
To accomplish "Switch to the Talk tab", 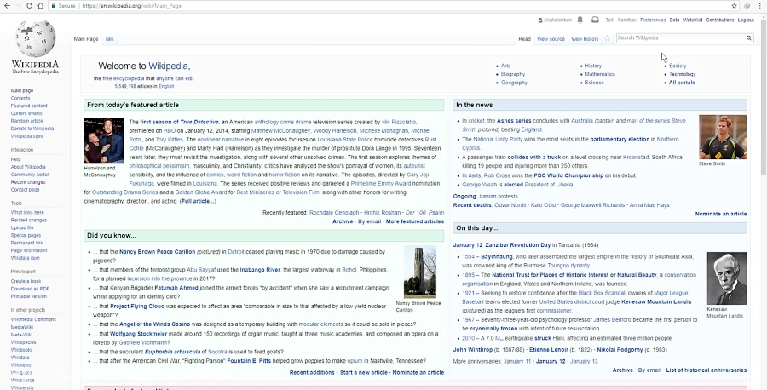I will (x=109, y=39).
